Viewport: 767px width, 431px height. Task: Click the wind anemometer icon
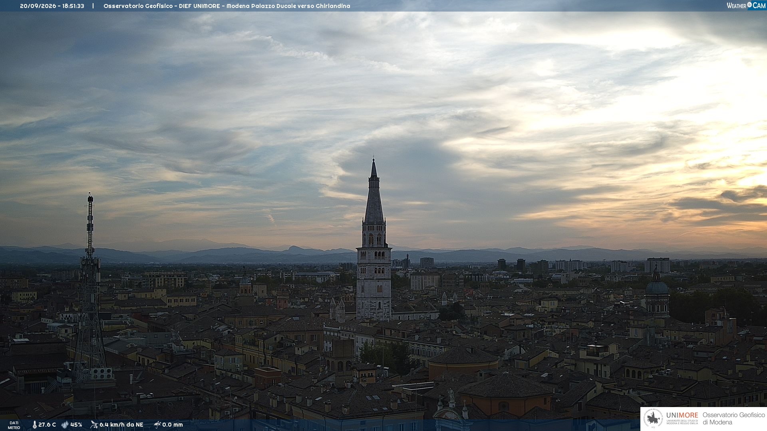(x=94, y=425)
